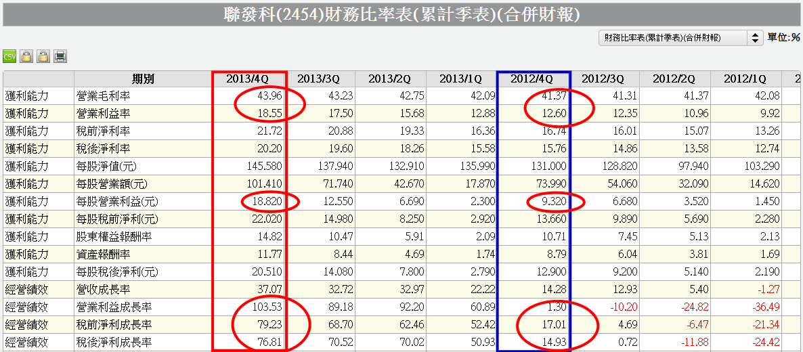Click value 137.940 in 2013/3Q column
The image size is (803, 352).
(335, 166)
